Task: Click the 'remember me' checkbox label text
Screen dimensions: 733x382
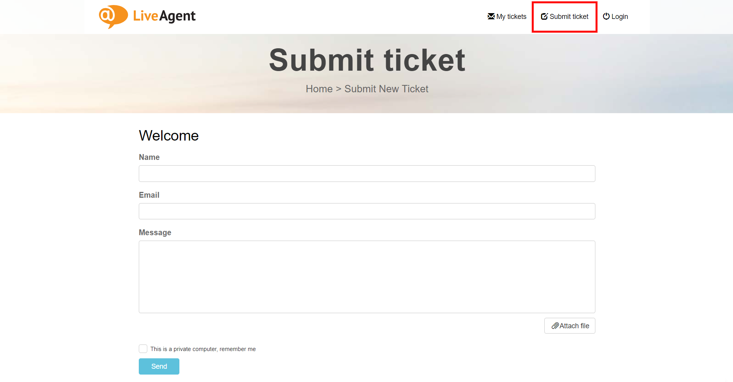Action: (203, 349)
